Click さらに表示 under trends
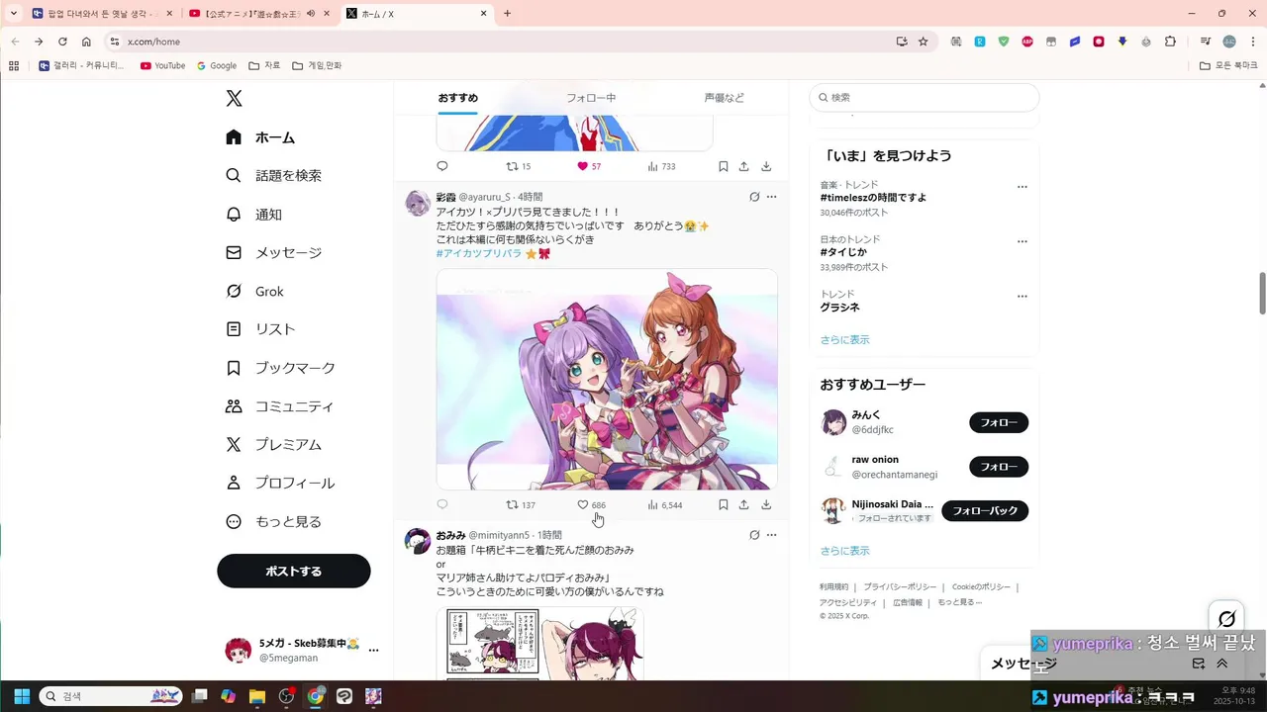 [x=844, y=339]
